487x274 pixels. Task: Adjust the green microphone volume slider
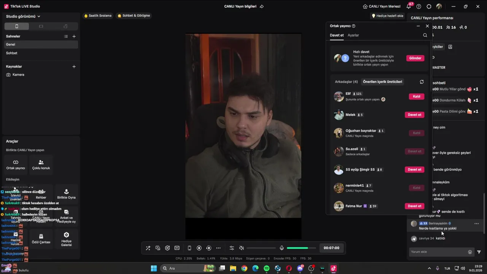tap(302, 248)
